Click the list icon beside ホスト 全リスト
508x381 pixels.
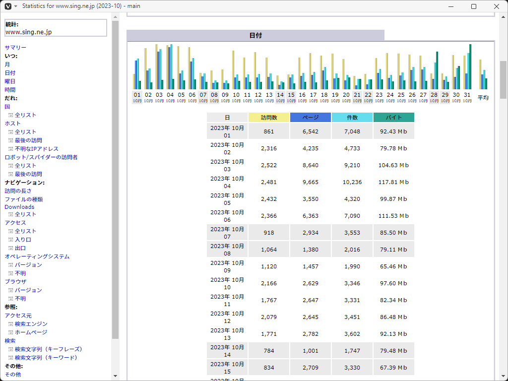[x=10, y=132]
